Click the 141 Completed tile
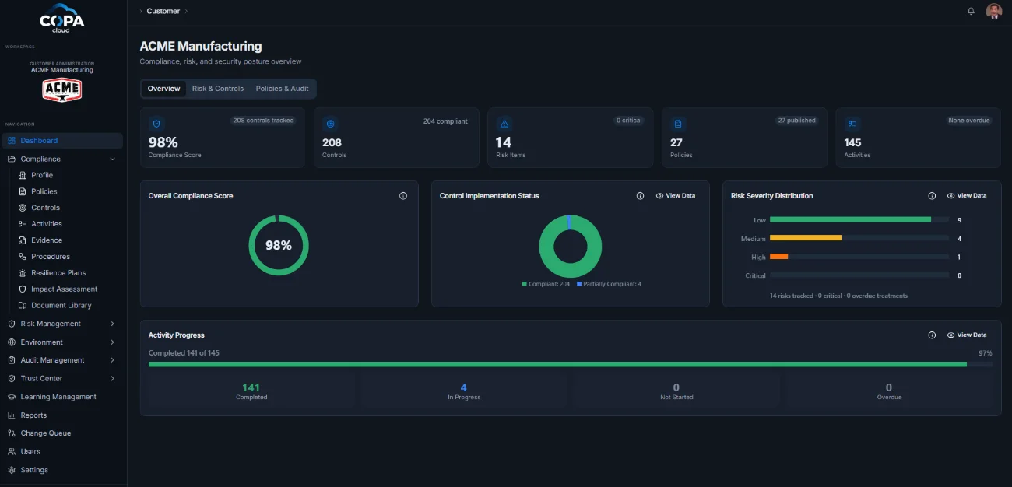This screenshot has width=1012, height=487. point(251,391)
